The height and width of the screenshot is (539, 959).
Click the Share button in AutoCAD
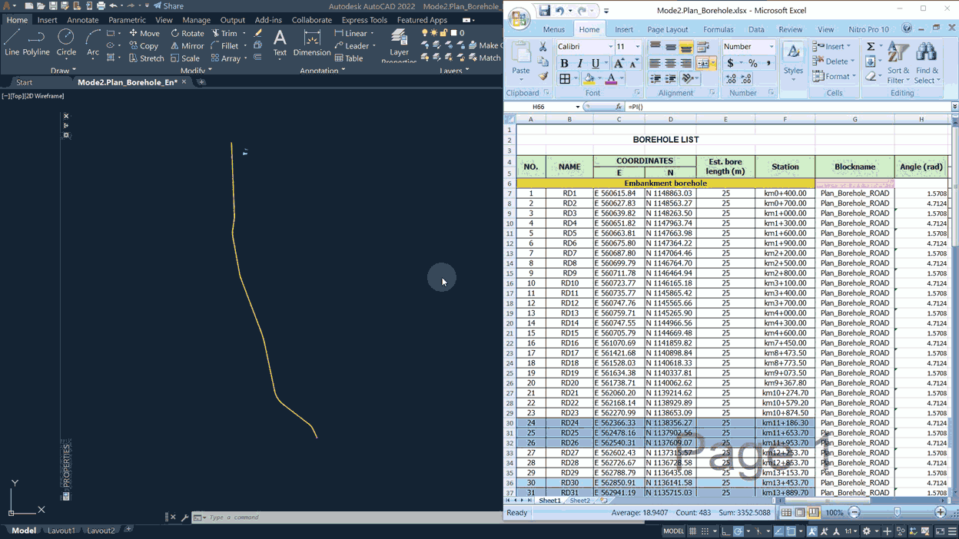click(x=168, y=6)
